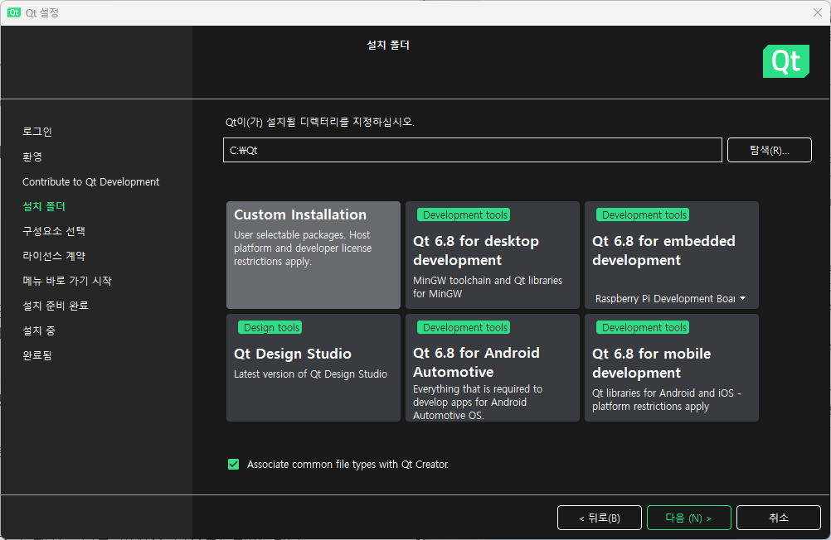Click the 설치 중 step in the sidebar
This screenshot has width=831, height=540.
[x=39, y=331]
